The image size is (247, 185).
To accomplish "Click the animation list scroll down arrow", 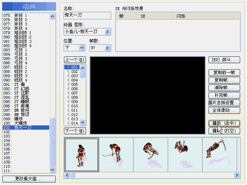I will (x=52, y=170).
